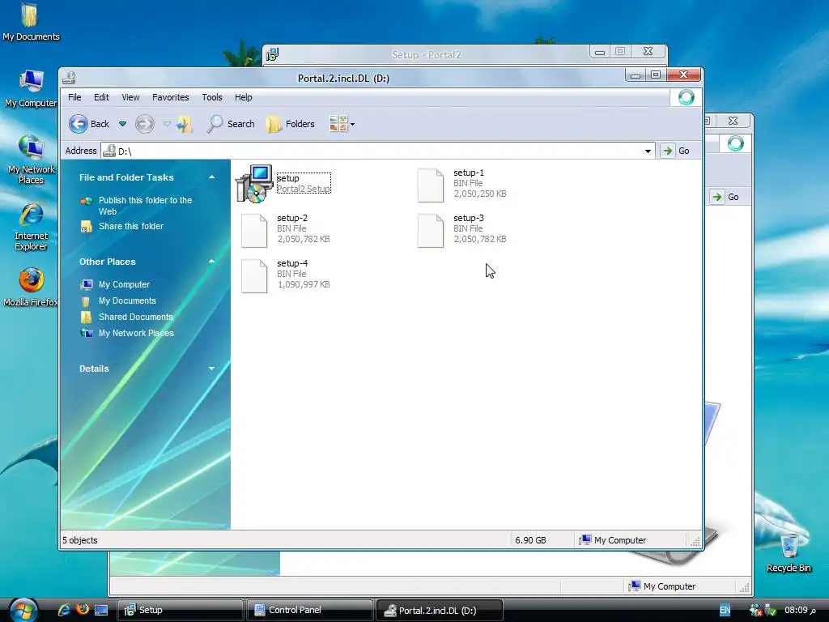Viewport: 829px width, 622px height.
Task: Click the 5 objects status bar text
Action: pos(80,540)
